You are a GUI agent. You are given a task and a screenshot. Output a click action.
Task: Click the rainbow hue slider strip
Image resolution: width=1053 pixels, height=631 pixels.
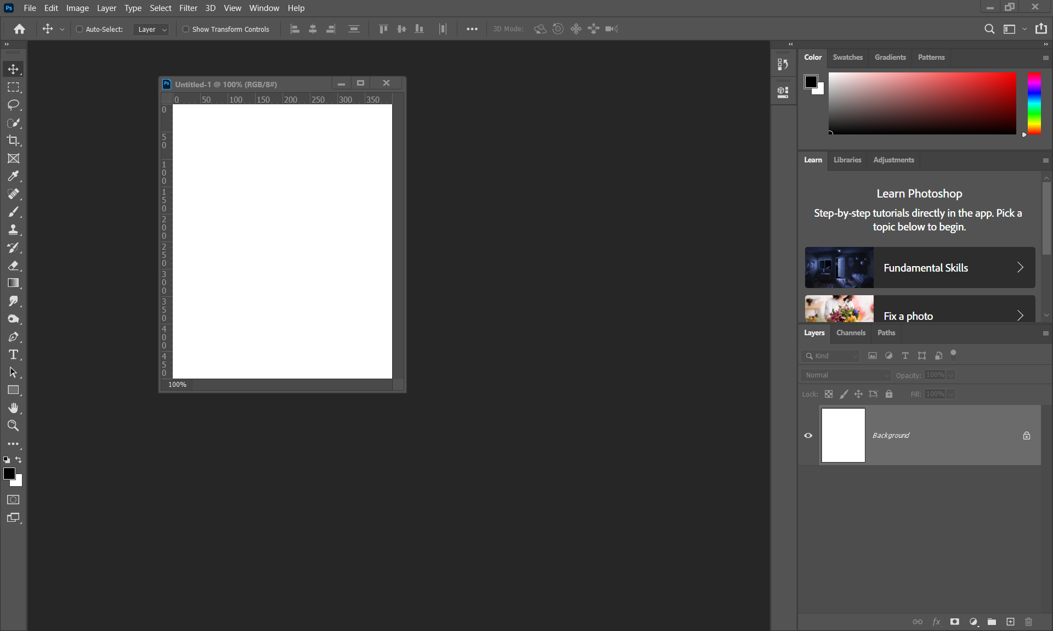point(1034,103)
